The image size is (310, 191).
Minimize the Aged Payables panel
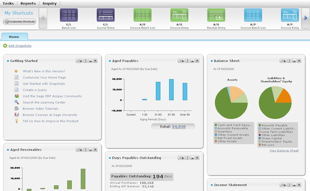pos(192,61)
